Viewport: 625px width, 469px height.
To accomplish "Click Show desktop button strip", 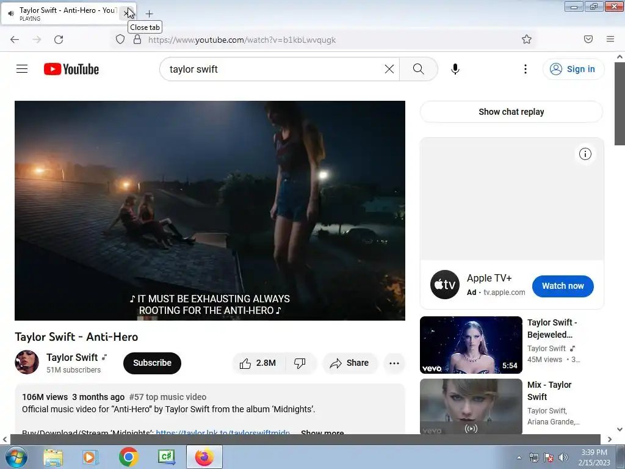I will coord(621,457).
